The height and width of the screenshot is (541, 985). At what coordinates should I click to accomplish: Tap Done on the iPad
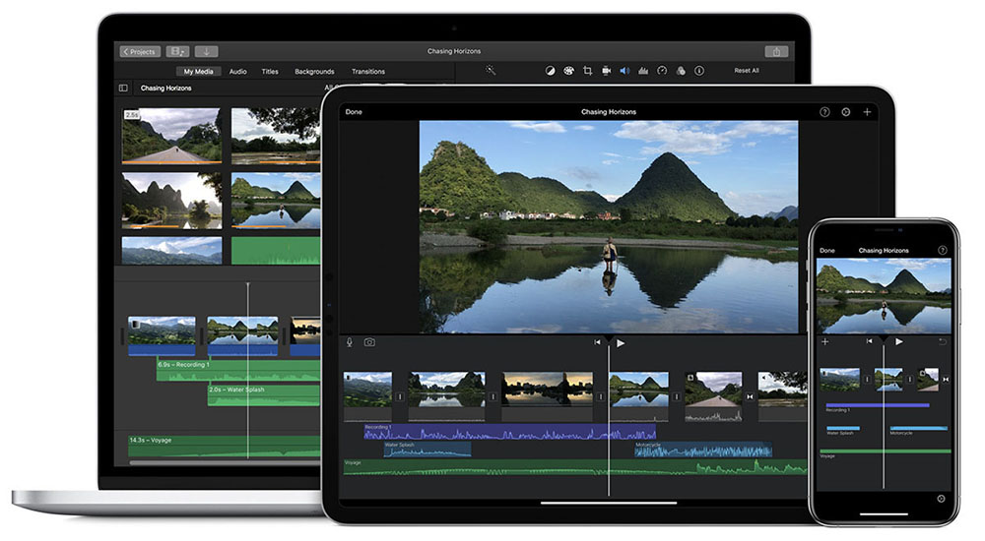pyautogui.click(x=354, y=112)
